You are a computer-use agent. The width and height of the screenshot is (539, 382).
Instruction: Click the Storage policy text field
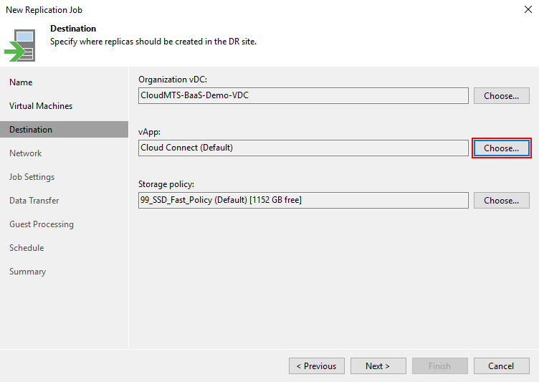coord(303,201)
